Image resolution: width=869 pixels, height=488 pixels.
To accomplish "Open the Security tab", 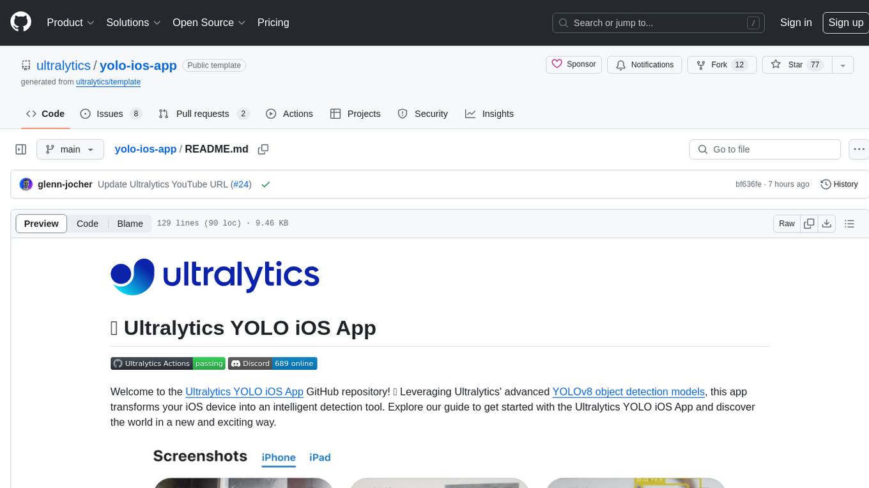I will [422, 114].
